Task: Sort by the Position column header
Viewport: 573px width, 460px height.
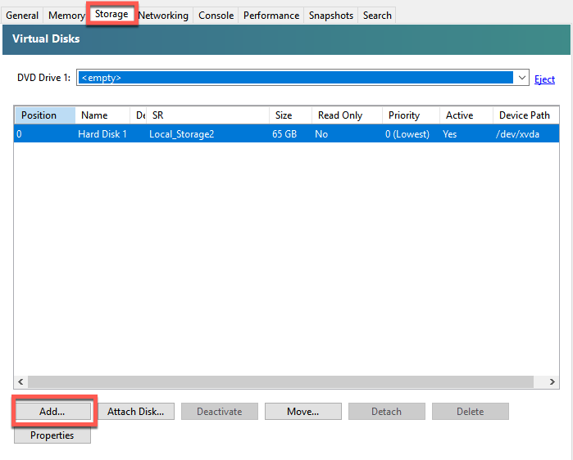Action: (x=45, y=115)
